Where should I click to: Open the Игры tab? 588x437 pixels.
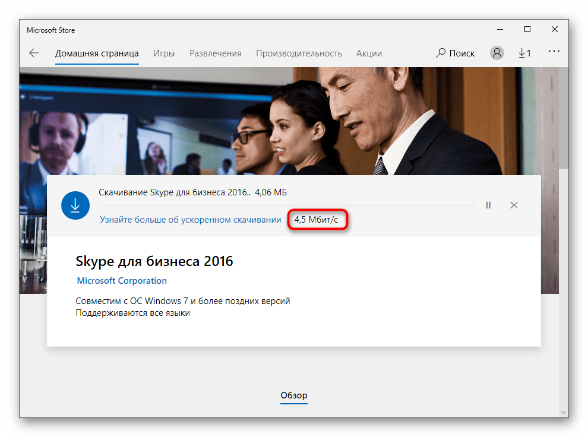pyautogui.click(x=164, y=53)
